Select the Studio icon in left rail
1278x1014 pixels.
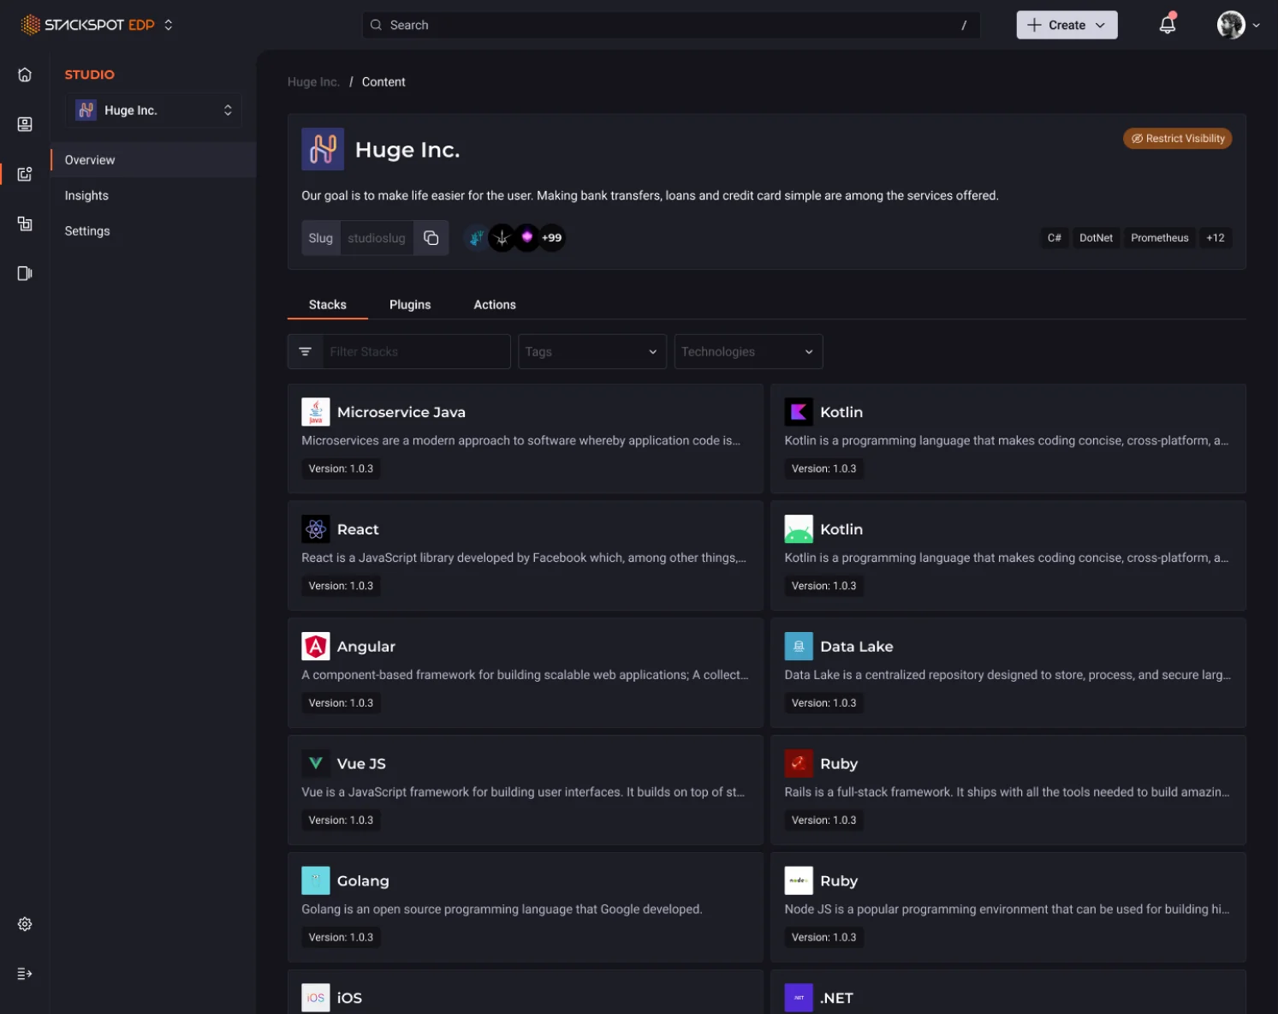click(x=25, y=174)
